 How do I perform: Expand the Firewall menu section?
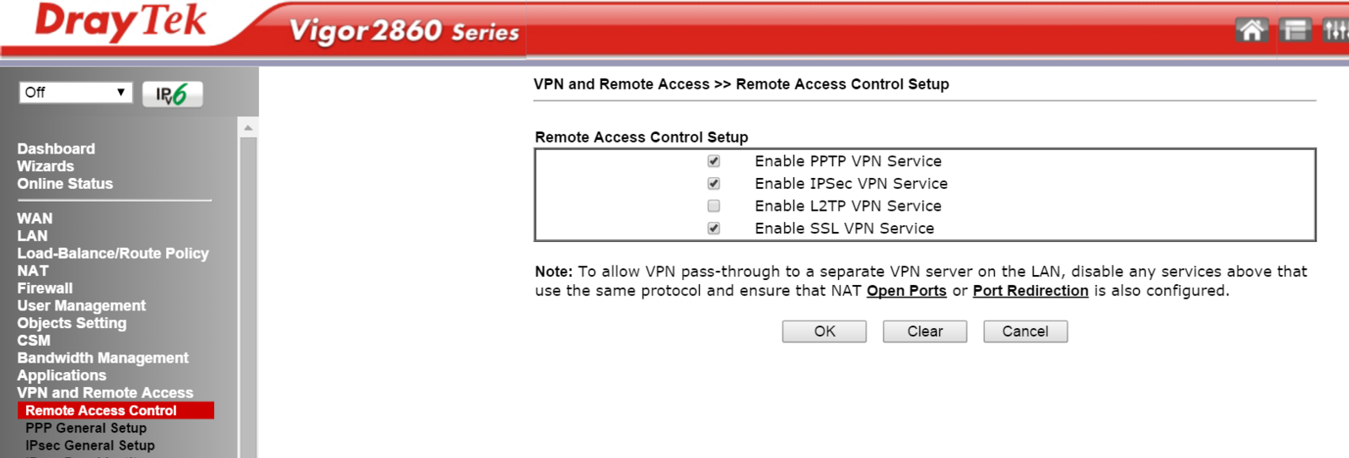[45, 288]
